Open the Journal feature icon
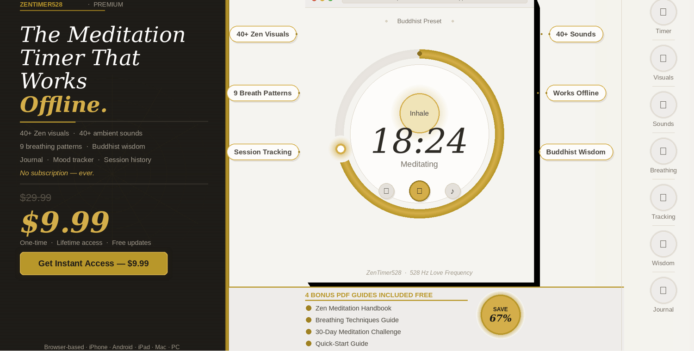694x351 pixels. tap(663, 290)
